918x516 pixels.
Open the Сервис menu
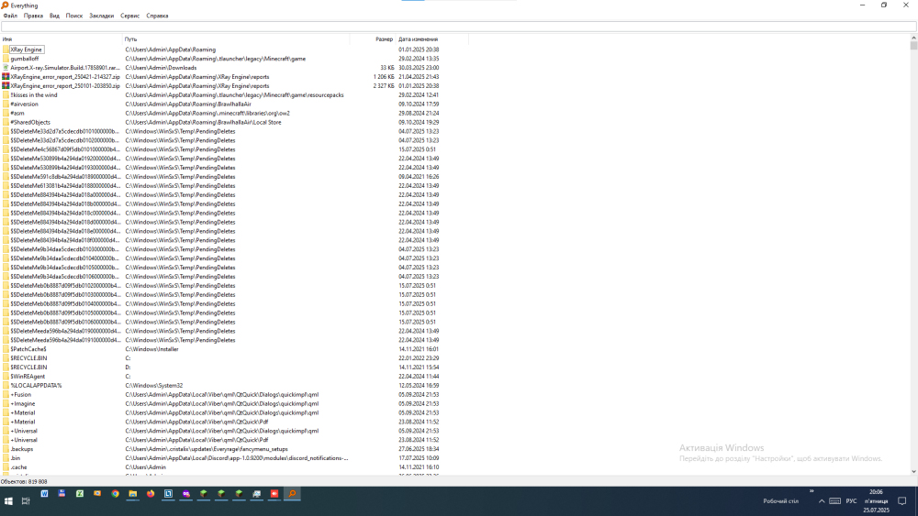click(129, 16)
